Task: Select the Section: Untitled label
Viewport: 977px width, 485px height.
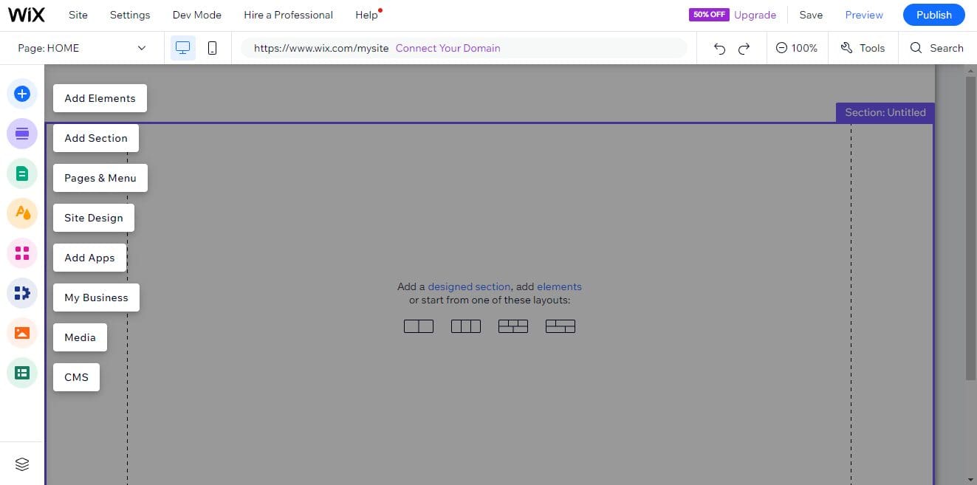Action: click(885, 112)
